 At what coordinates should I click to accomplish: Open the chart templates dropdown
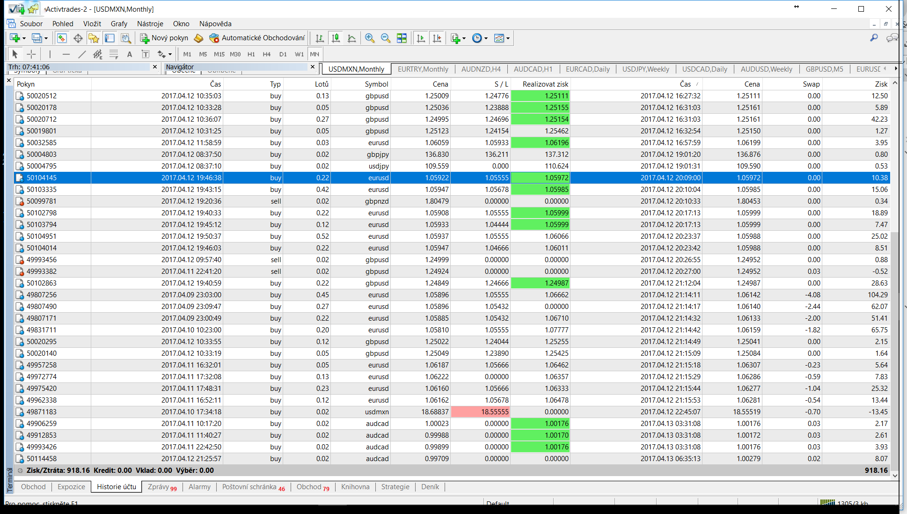tap(508, 38)
